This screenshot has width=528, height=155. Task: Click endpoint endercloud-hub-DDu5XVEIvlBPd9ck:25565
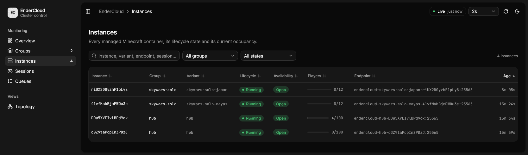click(x=396, y=118)
